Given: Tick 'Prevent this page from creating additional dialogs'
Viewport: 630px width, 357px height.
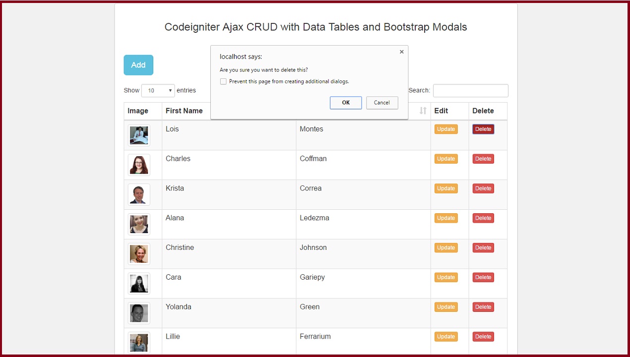Looking at the screenshot, I should pyautogui.click(x=223, y=81).
